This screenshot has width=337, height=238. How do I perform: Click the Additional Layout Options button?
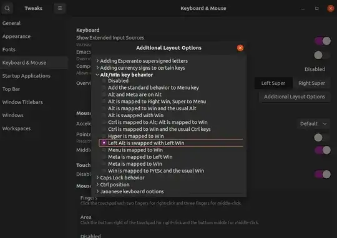[294, 97]
